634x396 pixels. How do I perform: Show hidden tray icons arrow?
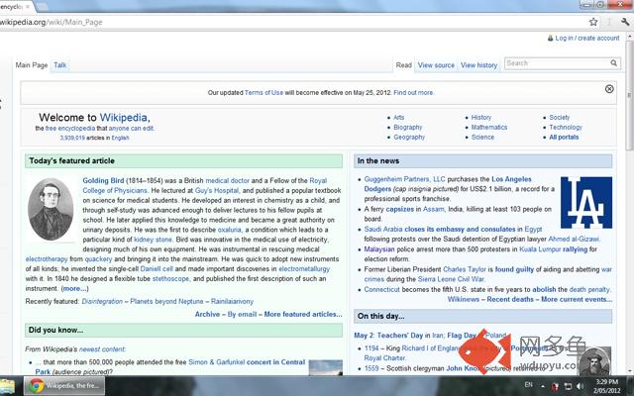tap(543, 386)
